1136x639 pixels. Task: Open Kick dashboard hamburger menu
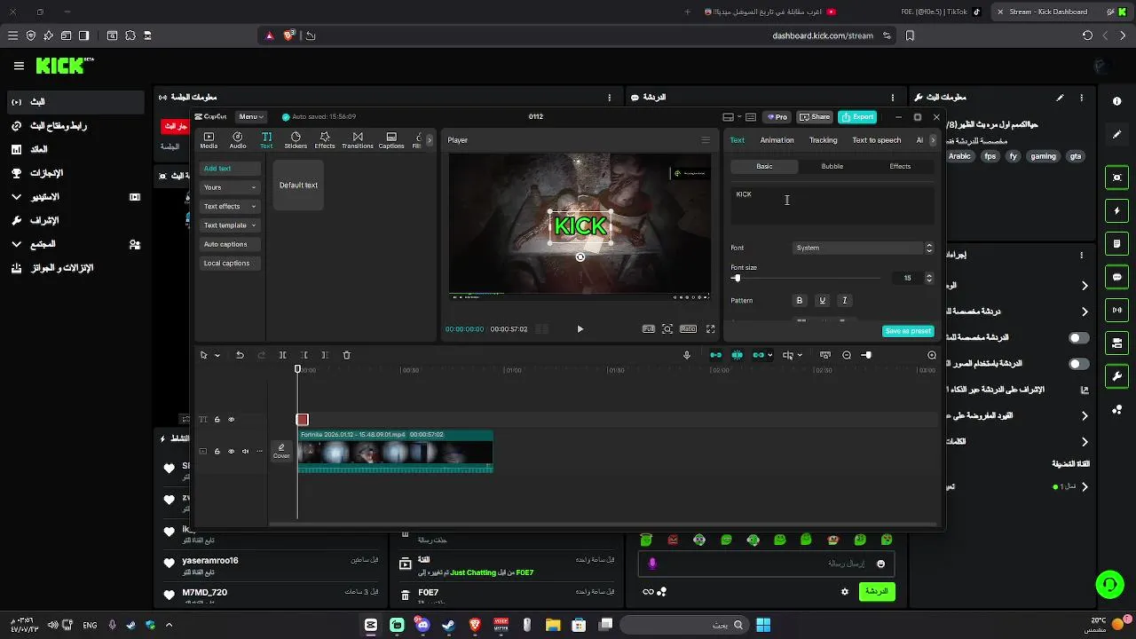tap(19, 66)
